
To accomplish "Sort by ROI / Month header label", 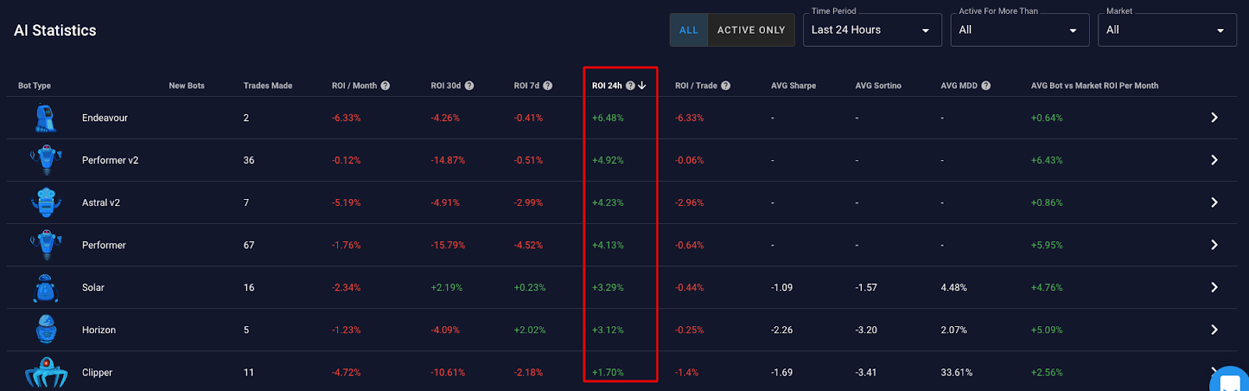I will tap(354, 86).
